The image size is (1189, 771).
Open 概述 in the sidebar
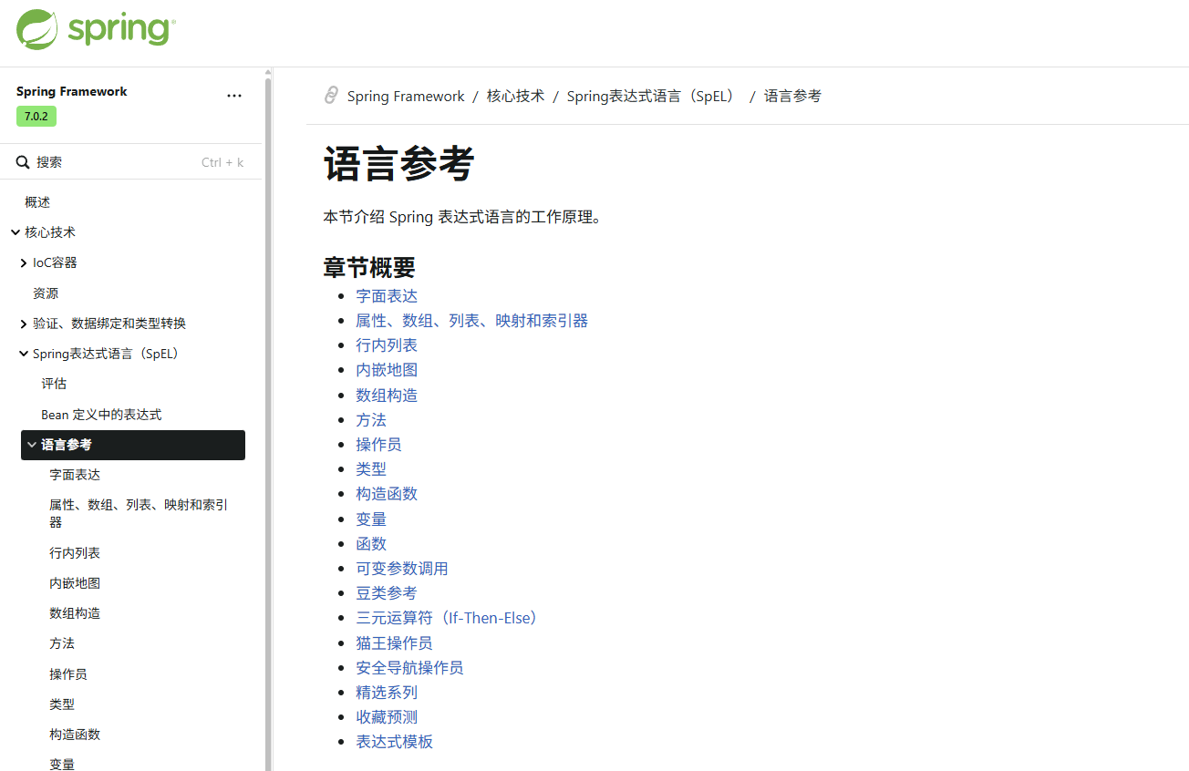tap(37, 202)
